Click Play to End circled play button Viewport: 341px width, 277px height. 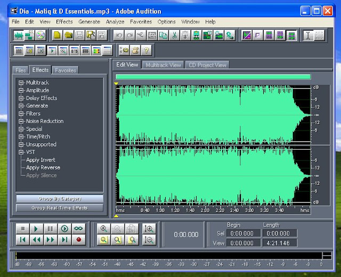[x=64, y=229]
